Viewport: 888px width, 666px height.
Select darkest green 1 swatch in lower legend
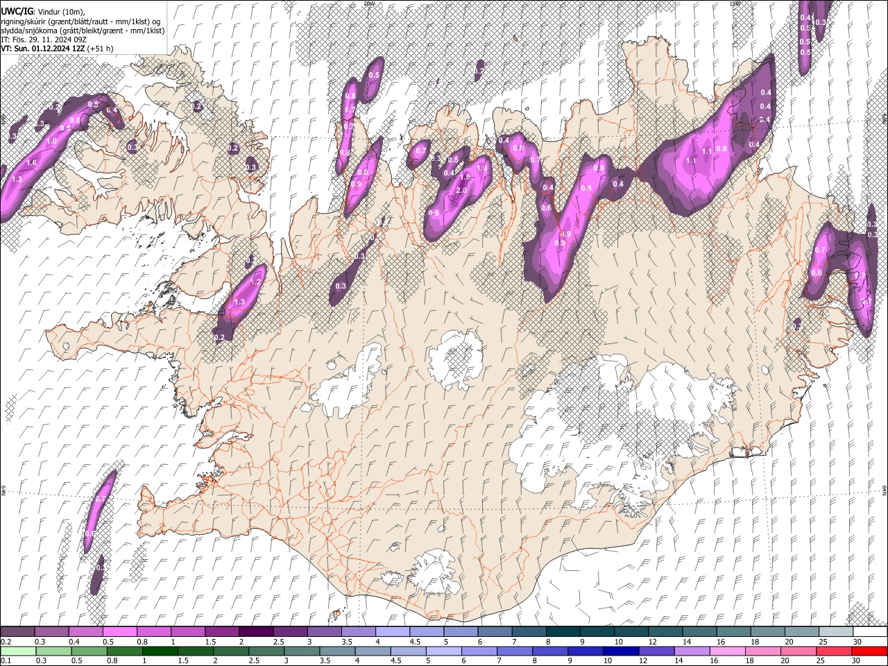[x=160, y=651]
